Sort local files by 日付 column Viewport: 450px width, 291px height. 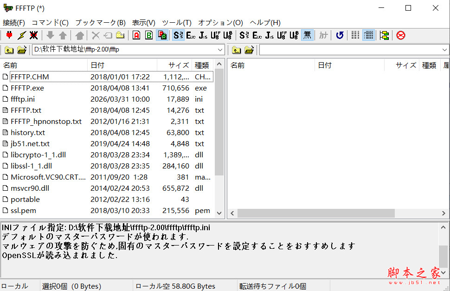(x=122, y=65)
